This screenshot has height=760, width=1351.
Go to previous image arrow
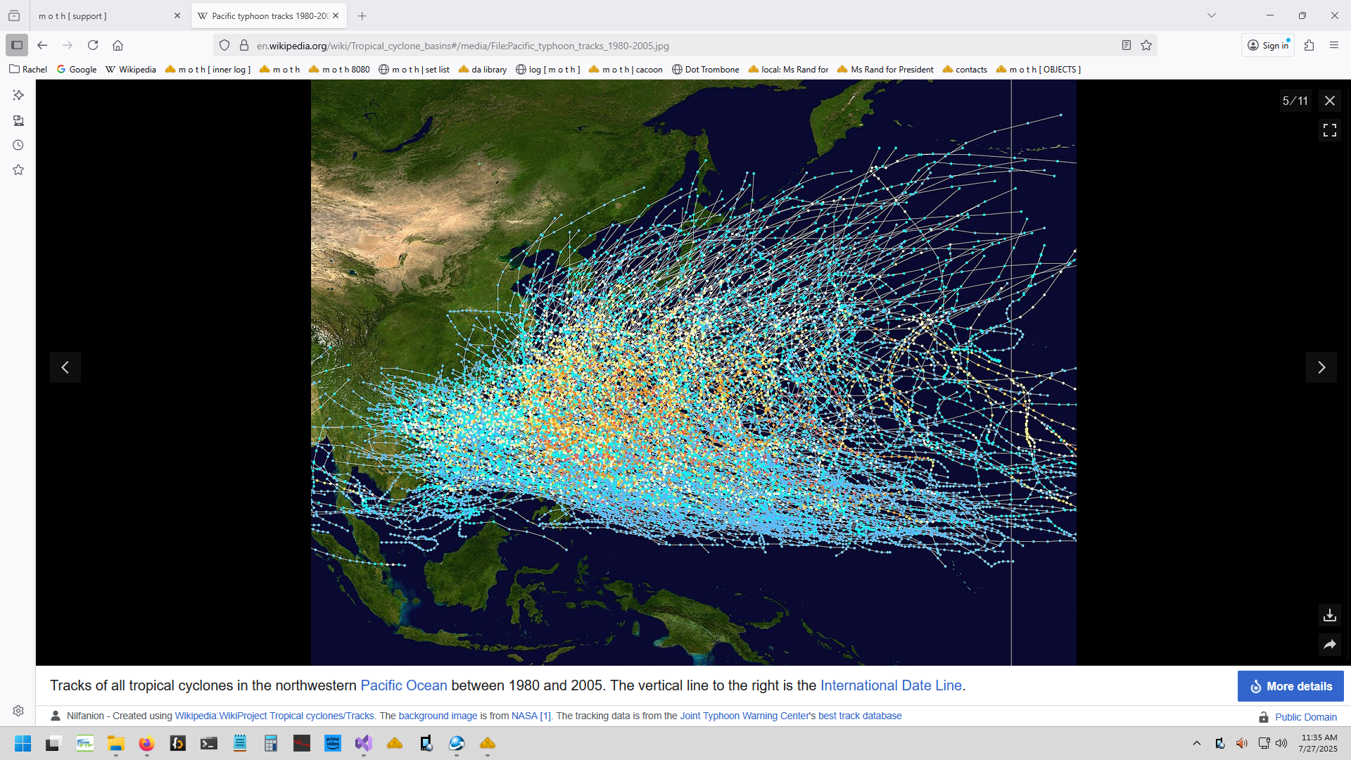pyautogui.click(x=65, y=367)
